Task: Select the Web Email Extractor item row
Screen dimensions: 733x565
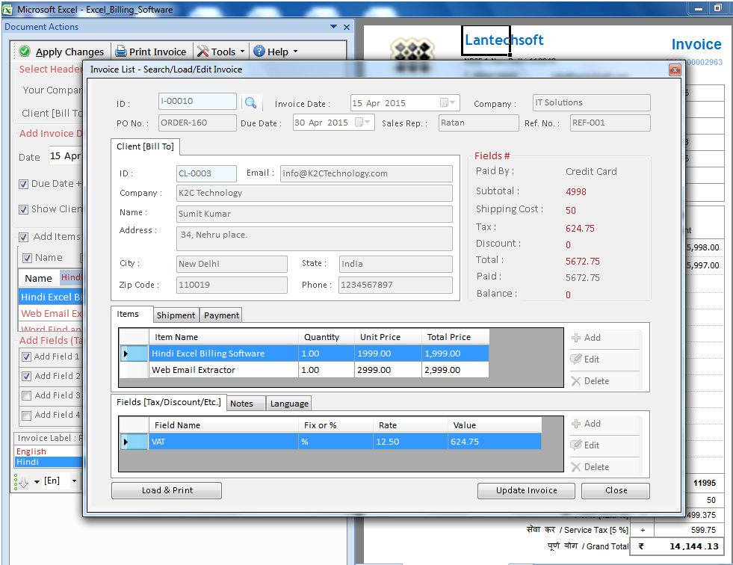Action: point(304,370)
